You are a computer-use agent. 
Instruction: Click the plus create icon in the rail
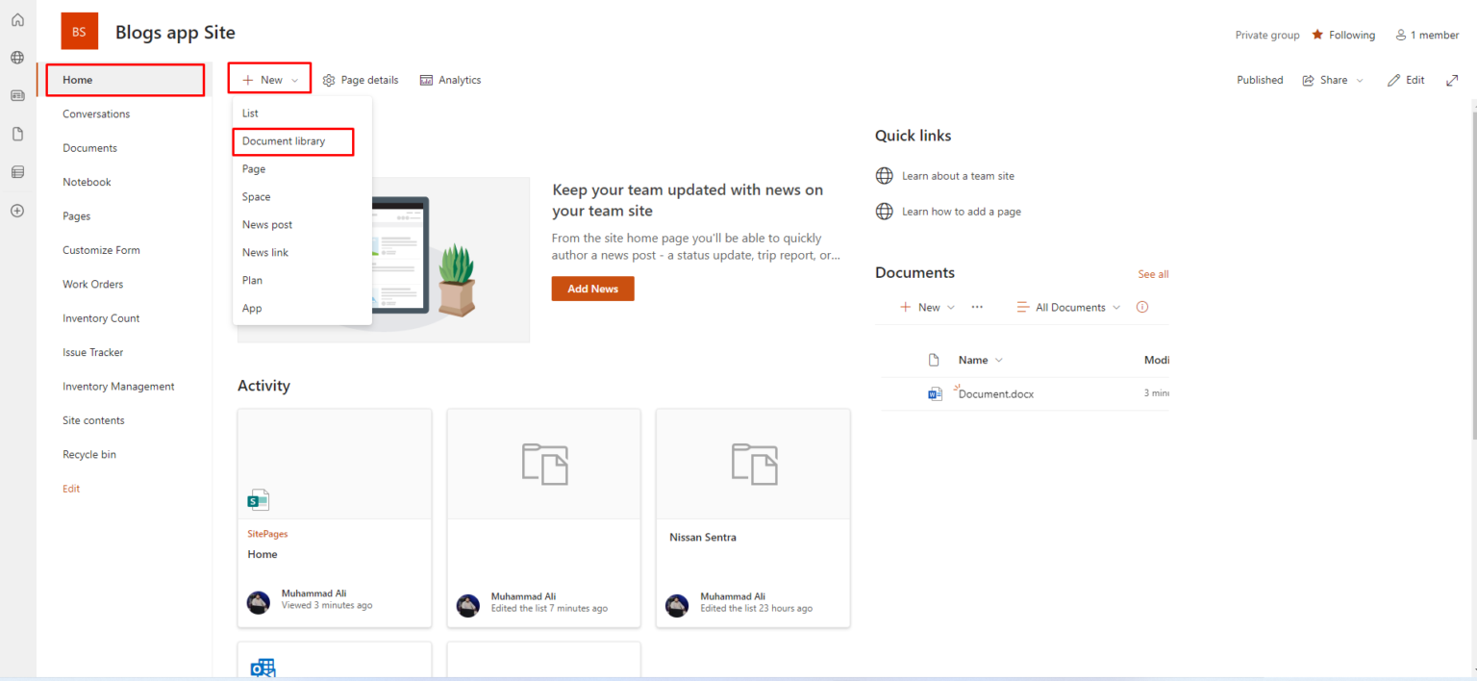pos(16,211)
